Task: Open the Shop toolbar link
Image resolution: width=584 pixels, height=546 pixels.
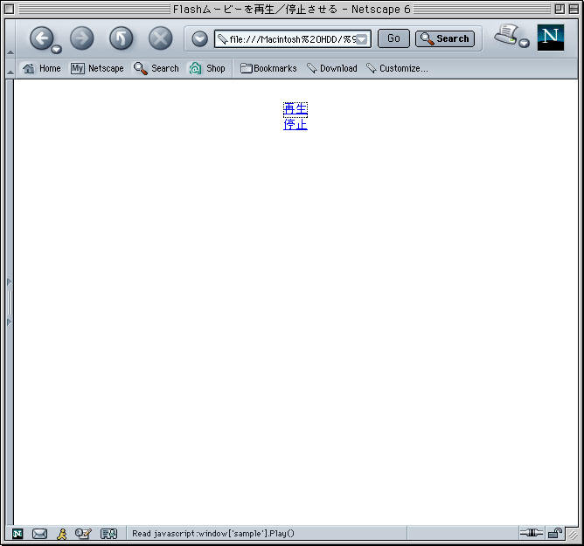Action: coord(207,68)
